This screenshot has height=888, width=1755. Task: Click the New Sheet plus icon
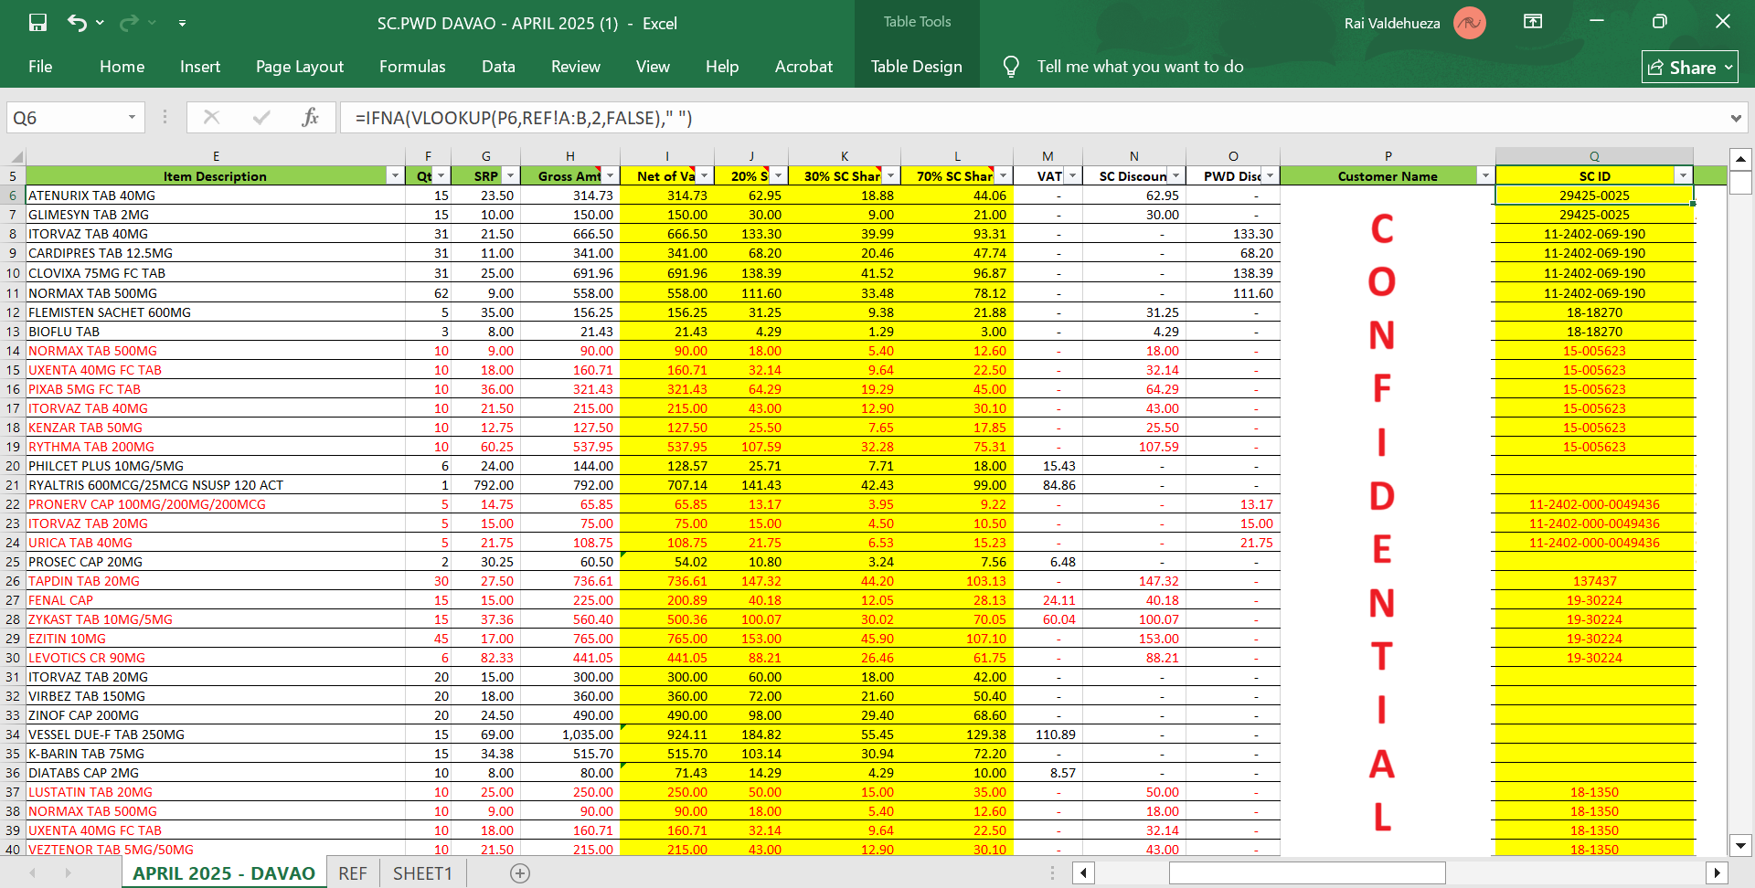coord(520,873)
